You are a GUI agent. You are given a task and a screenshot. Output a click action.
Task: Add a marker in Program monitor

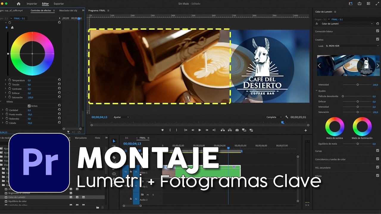click(163, 130)
